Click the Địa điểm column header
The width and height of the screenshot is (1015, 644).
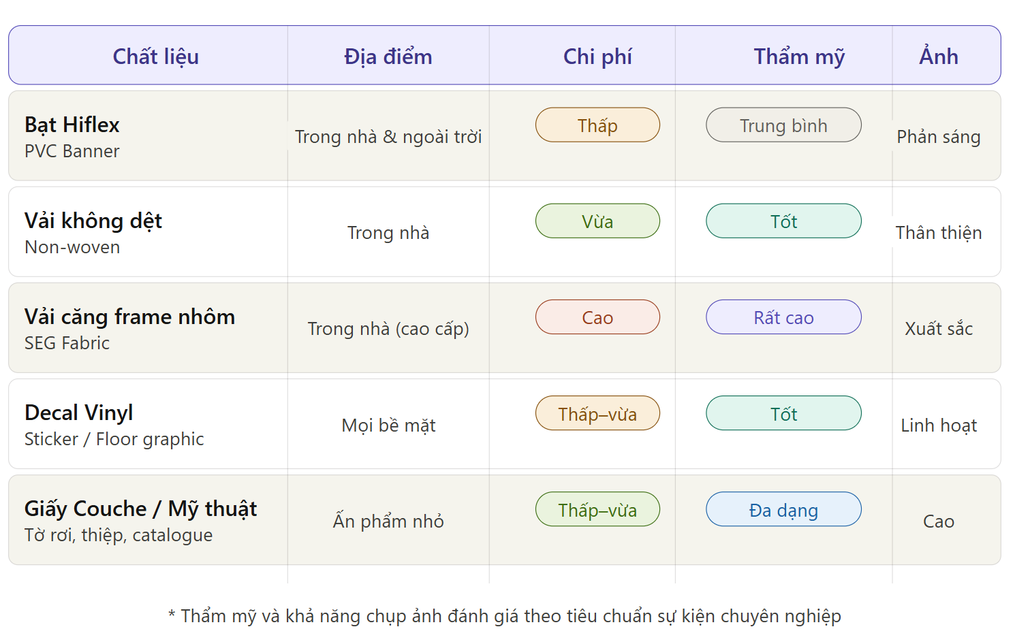click(x=388, y=57)
